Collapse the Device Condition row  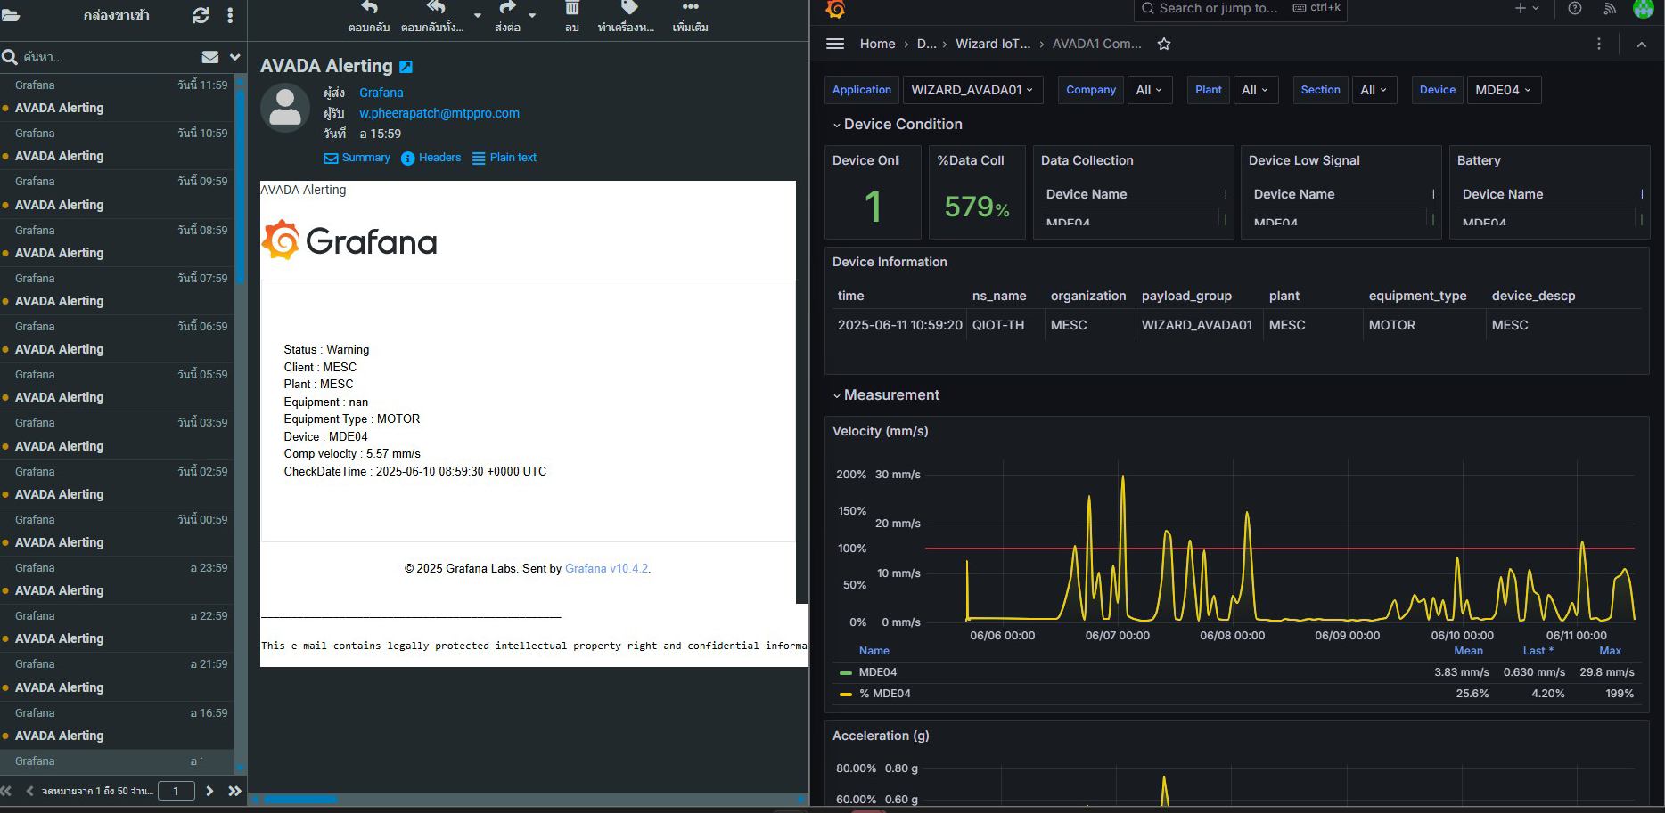[x=898, y=125]
